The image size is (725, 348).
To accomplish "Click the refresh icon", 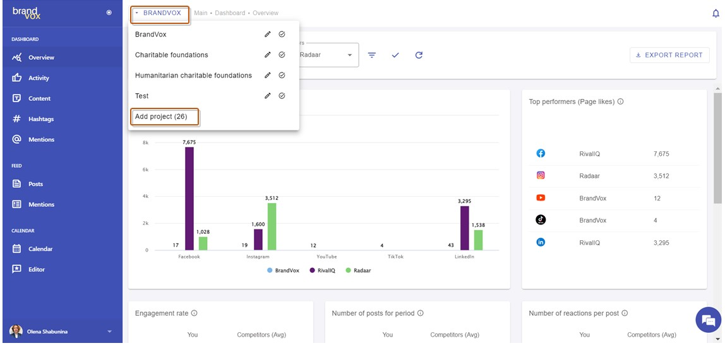I will click(x=419, y=55).
